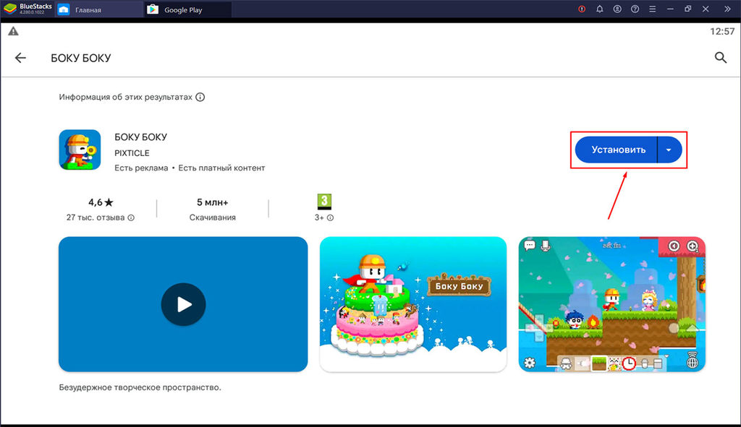Minimize the BlueStacks window
The image size is (741, 427).
pos(669,9)
